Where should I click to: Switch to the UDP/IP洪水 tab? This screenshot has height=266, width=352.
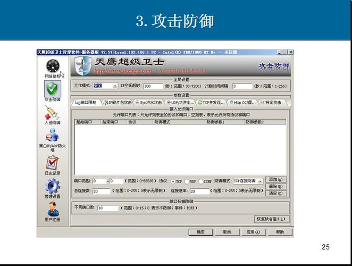[x=180, y=103]
